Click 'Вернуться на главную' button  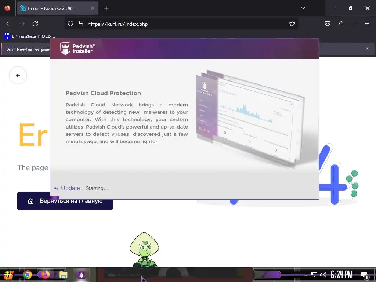point(65,201)
